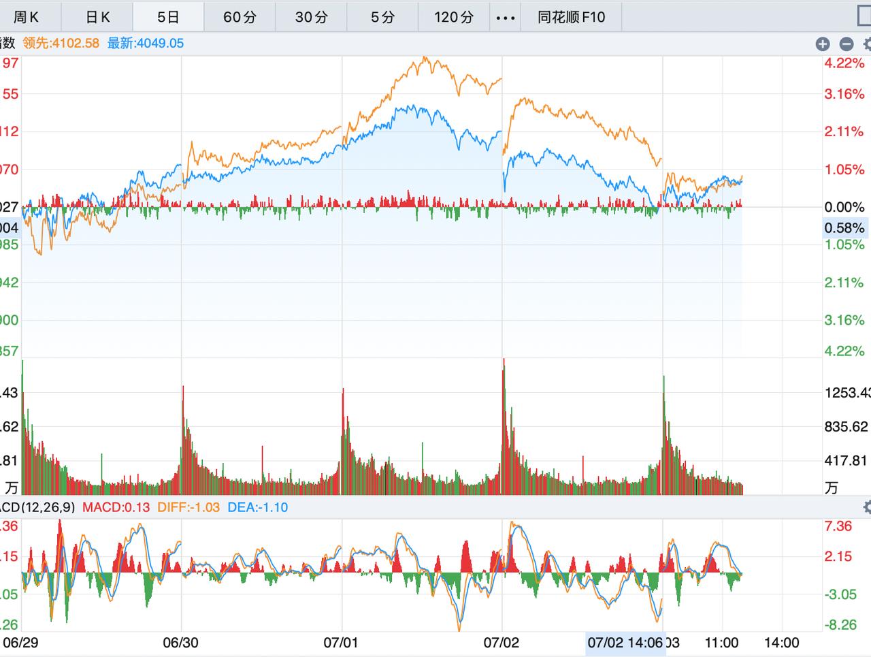The image size is (871, 657).
Task: Select the 30分 period tab
Action: click(x=311, y=17)
